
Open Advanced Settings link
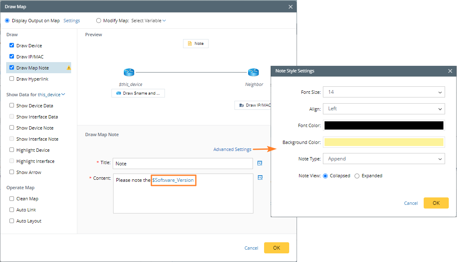tap(232, 149)
